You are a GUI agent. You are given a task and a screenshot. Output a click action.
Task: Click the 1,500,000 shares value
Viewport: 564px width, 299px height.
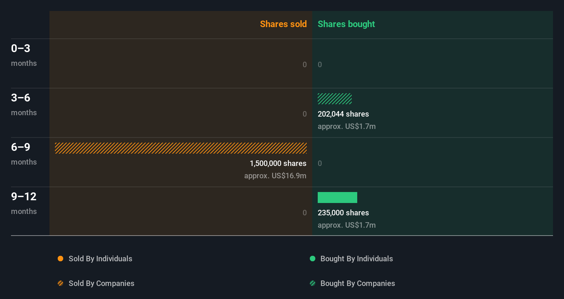(278, 163)
